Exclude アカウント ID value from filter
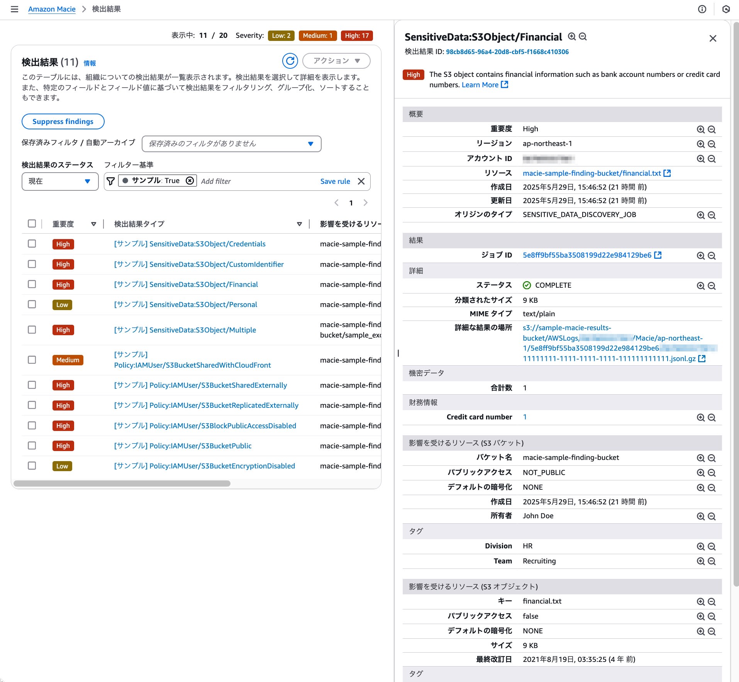The image size is (739, 682). pos(712,159)
